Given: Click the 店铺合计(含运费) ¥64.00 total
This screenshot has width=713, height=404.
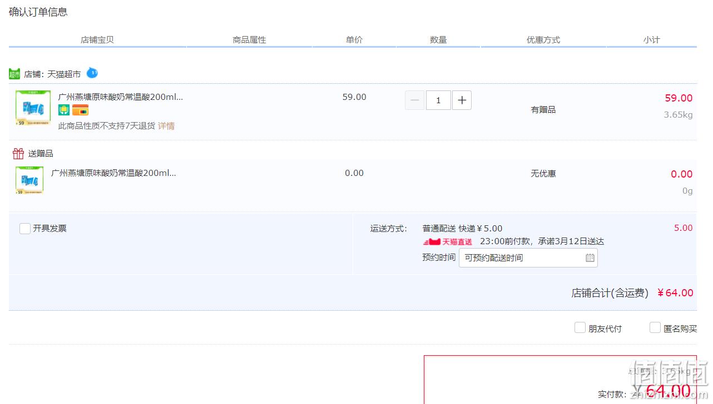Looking at the screenshot, I should tap(632, 293).
